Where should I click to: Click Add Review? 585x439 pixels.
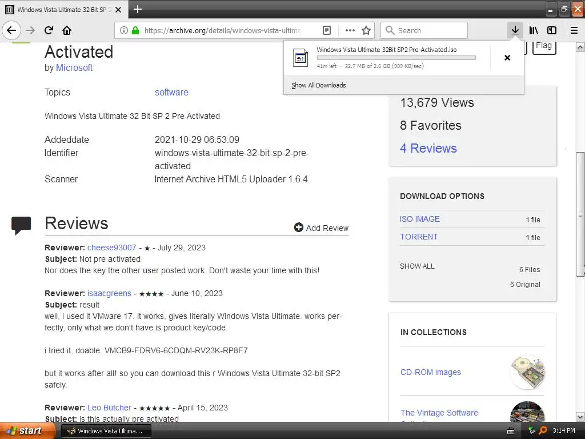pos(321,228)
